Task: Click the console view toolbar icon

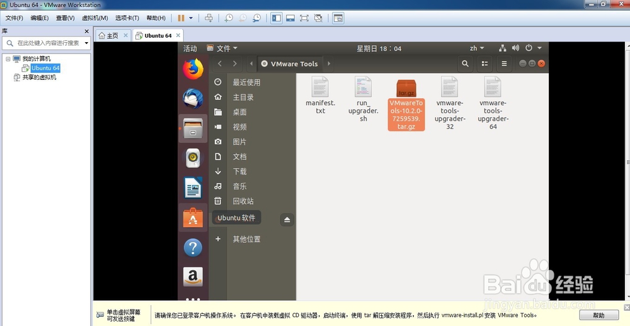Action: coord(338,18)
